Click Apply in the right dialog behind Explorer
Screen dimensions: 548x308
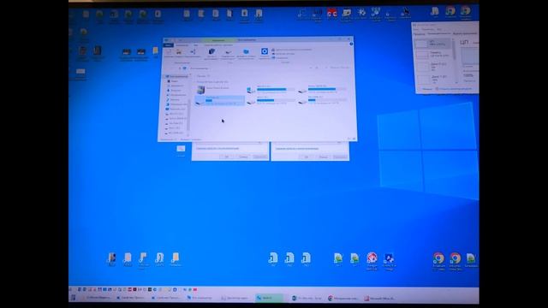point(340,157)
